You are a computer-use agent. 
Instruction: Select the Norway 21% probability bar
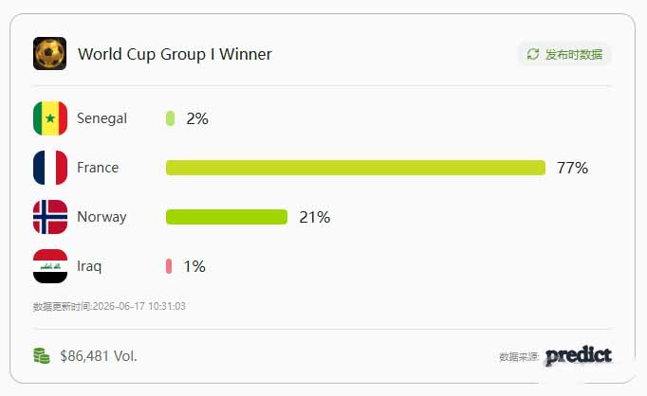pyautogui.click(x=227, y=217)
